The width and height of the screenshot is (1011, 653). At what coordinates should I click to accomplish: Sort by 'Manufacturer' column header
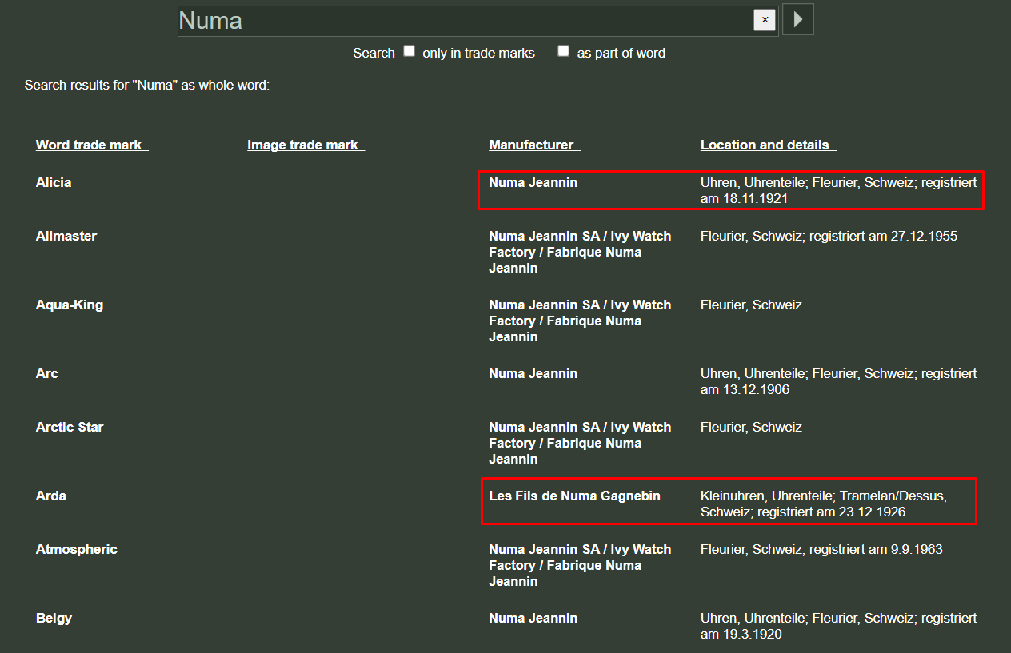[534, 145]
